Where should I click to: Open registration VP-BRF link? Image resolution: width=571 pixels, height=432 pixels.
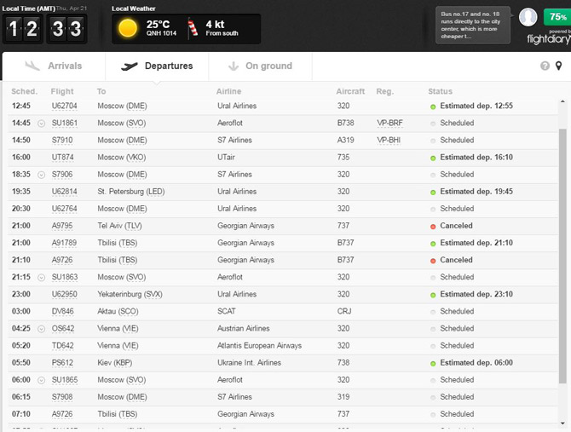(x=390, y=123)
